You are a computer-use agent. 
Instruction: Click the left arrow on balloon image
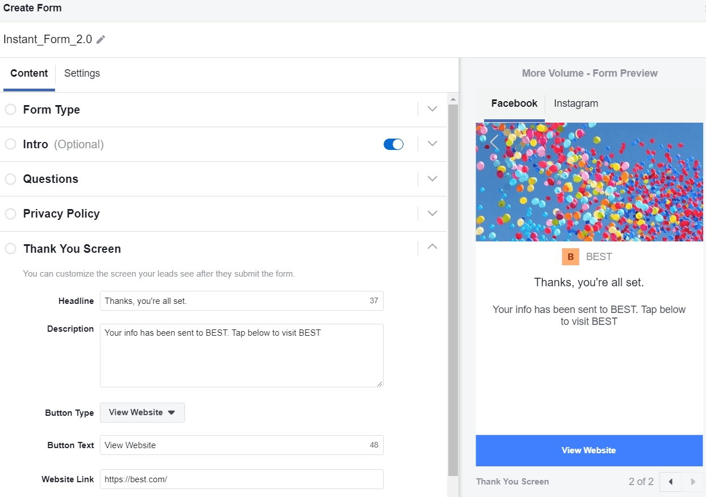coord(494,143)
